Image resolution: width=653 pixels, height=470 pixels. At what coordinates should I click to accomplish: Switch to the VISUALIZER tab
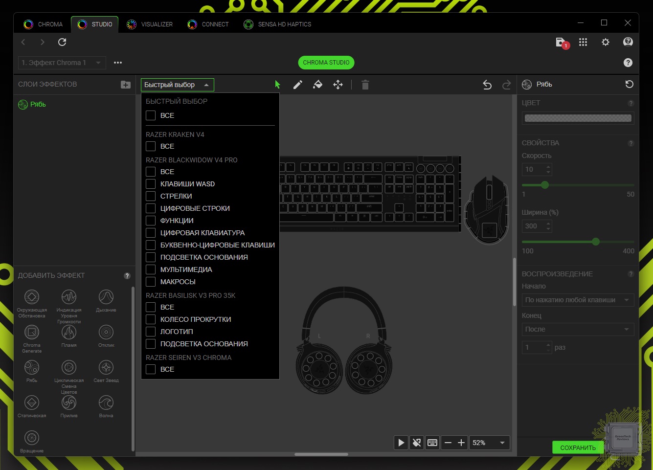pos(150,24)
